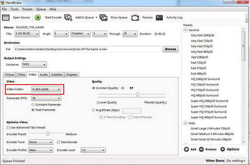Image resolution: width=250 pixels, height=165 pixels.
Task: Open the end chapter 29 dropdown
Action: point(130,34)
